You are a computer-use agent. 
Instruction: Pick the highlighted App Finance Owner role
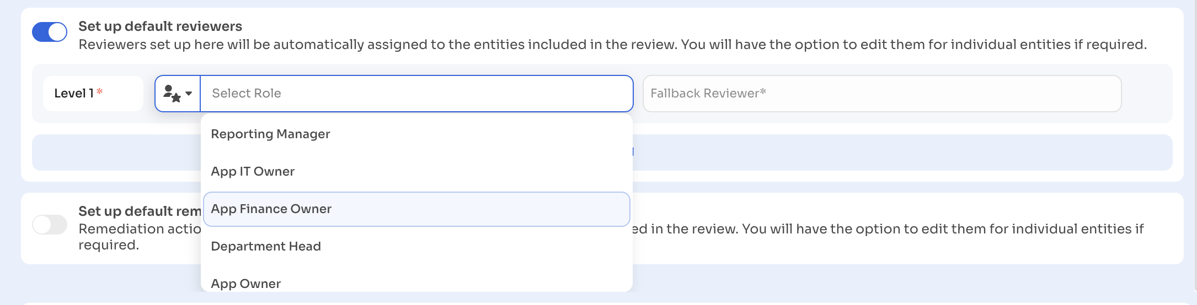(x=271, y=209)
